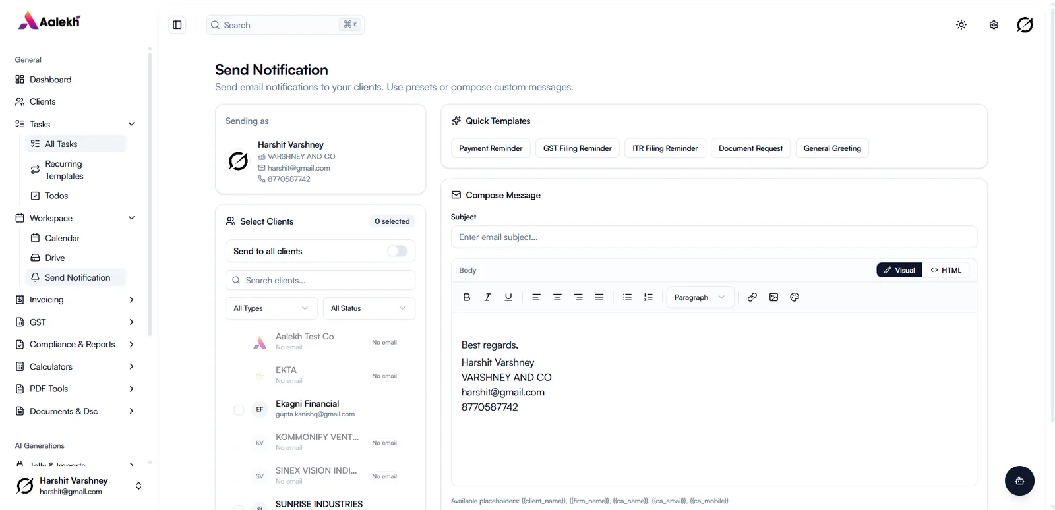Switch to the Visual editor tab
Image resolution: width=1055 pixels, height=510 pixels.
[x=899, y=270]
